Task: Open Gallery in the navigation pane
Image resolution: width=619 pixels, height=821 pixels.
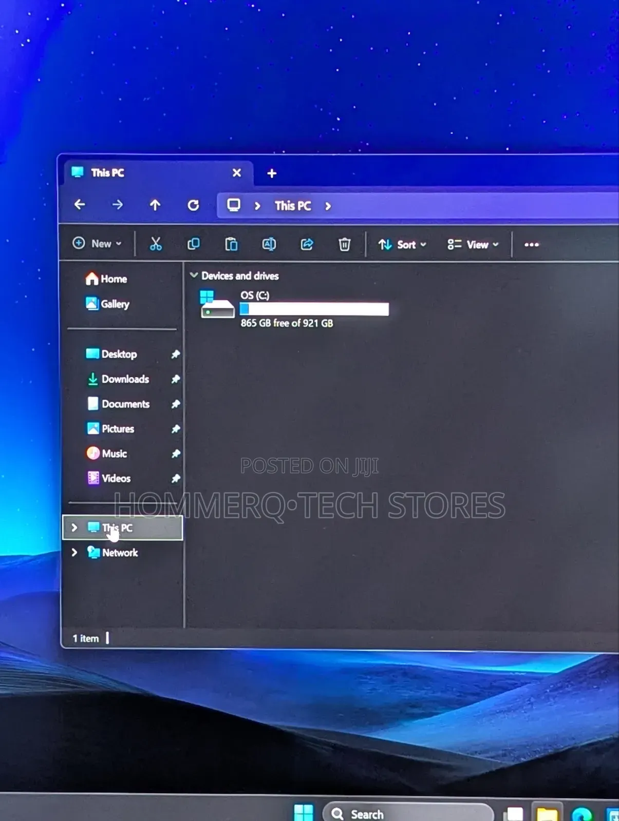Action: 107,304
